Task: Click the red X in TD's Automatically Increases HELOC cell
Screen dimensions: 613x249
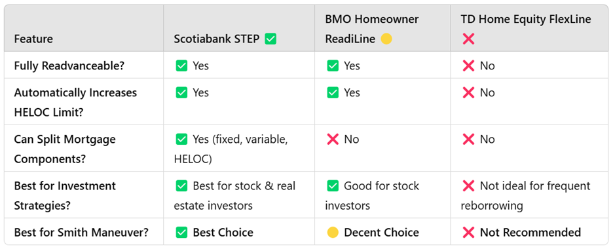Action: (x=468, y=92)
